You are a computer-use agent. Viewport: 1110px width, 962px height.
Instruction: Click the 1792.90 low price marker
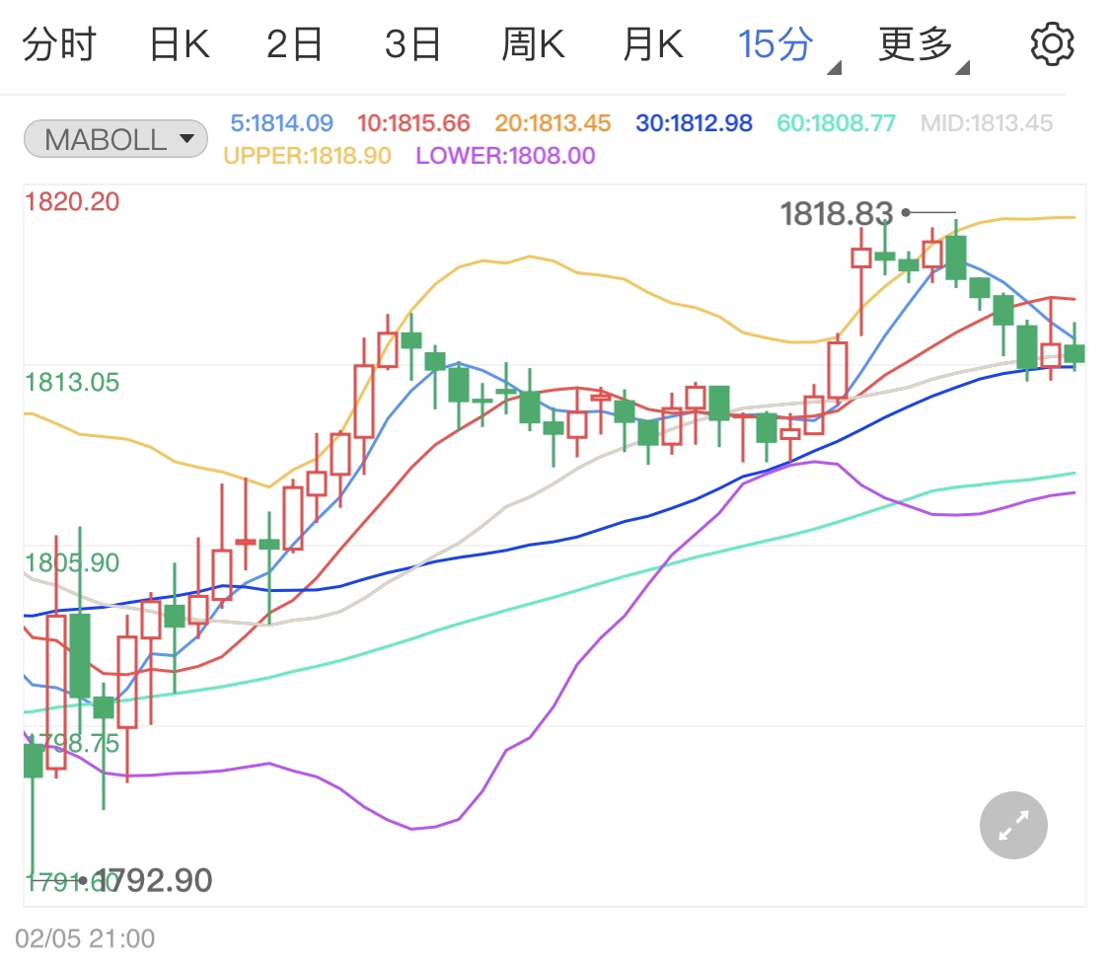[153, 880]
